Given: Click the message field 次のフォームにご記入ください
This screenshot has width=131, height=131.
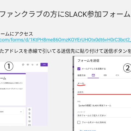Looking at the screenshot, I should [x=104, y=115].
